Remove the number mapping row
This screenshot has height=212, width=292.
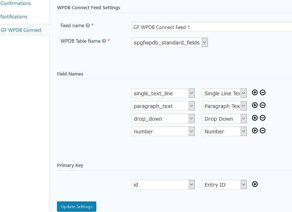(263, 131)
